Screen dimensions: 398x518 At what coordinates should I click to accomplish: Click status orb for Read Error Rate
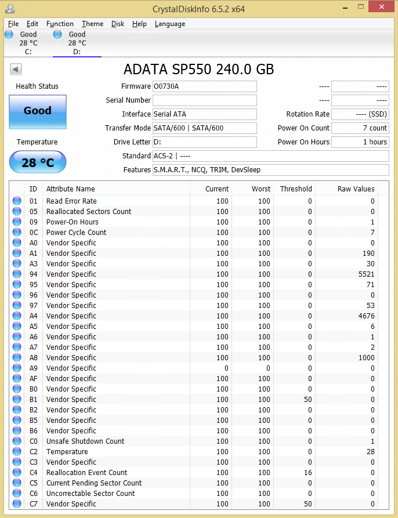[17, 201]
